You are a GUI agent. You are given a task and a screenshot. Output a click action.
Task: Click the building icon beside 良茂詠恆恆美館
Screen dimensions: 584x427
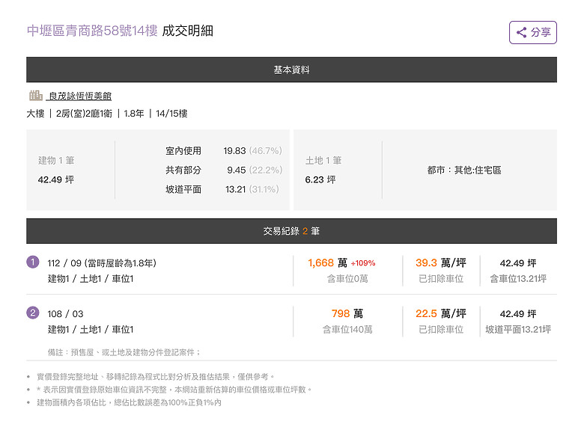pos(36,95)
